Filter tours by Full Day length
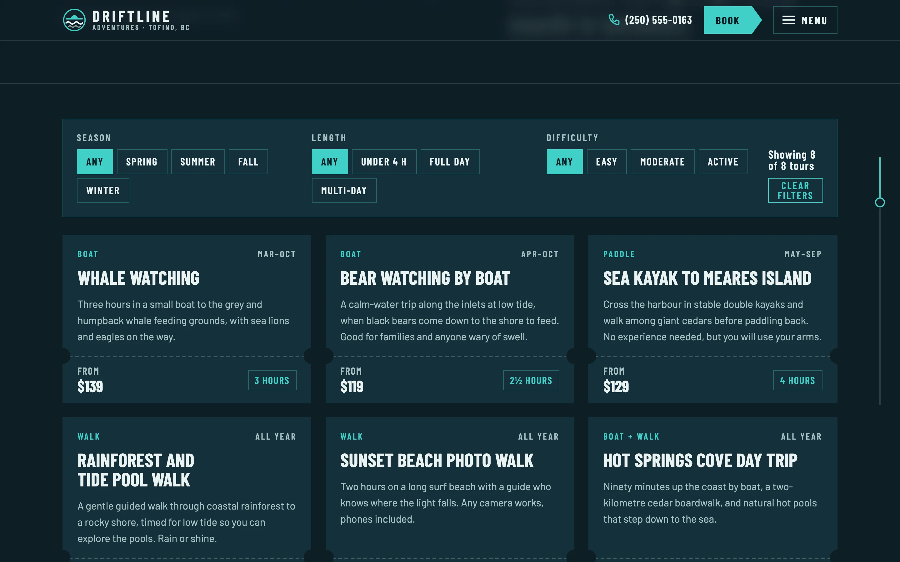The image size is (900, 562). [450, 162]
